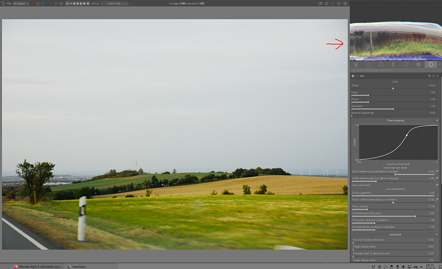Viewport: 442px width, 269px height.
Task: Open the sort by import time dropdown
Action: pos(114,3)
